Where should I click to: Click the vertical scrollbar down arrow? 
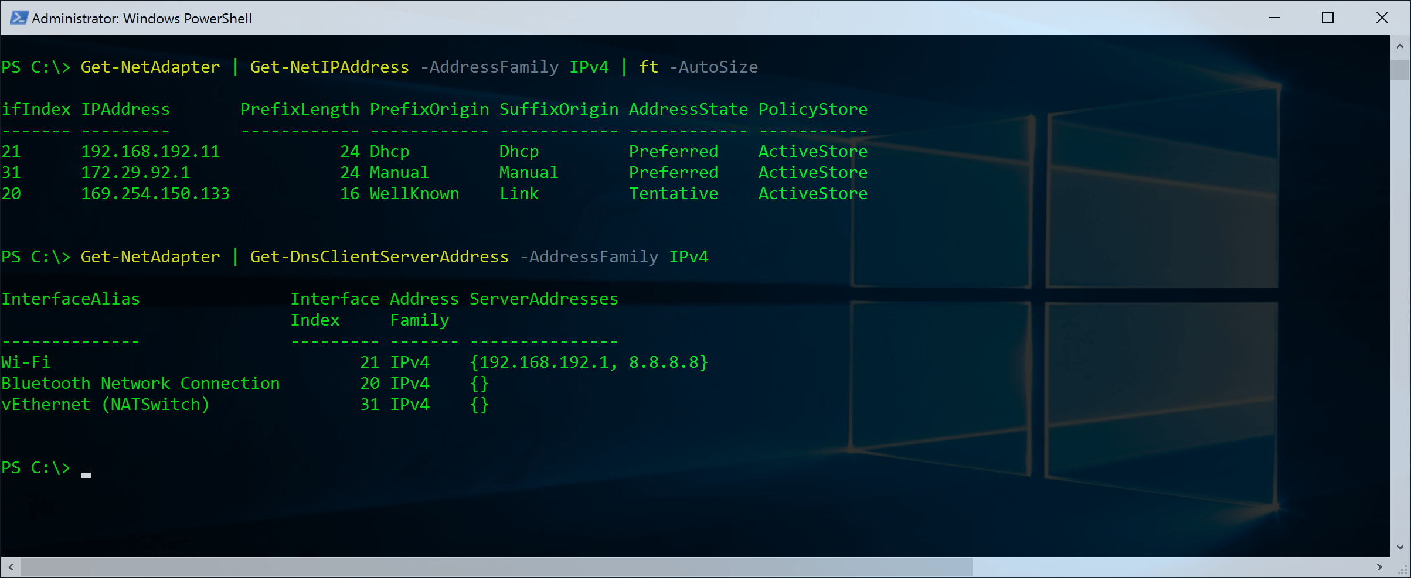pyautogui.click(x=1400, y=547)
